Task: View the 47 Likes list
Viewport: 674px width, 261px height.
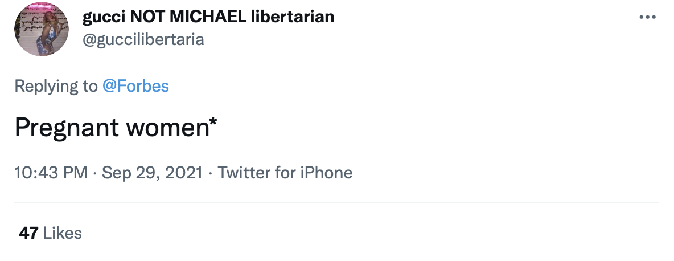Action: [50, 233]
